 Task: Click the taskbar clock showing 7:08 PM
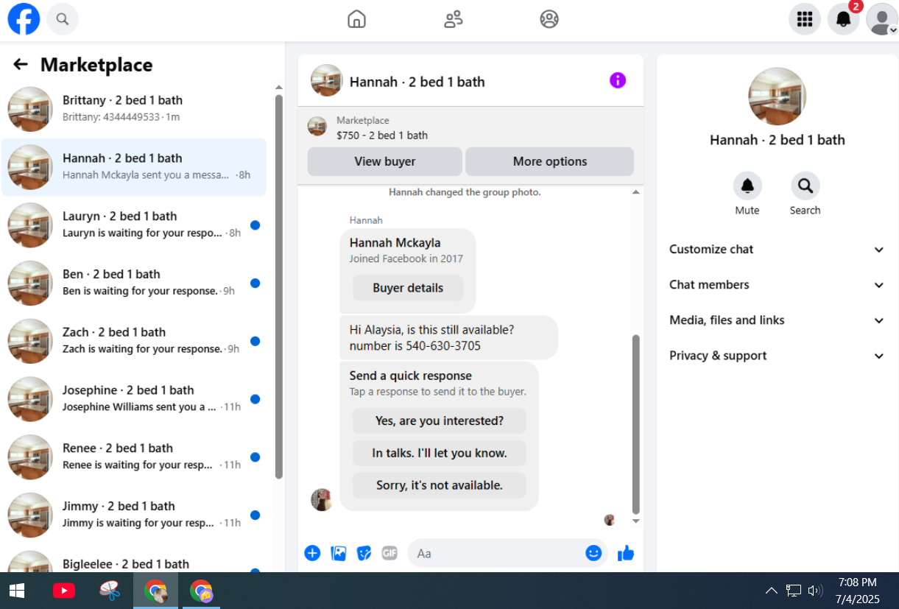click(x=858, y=591)
